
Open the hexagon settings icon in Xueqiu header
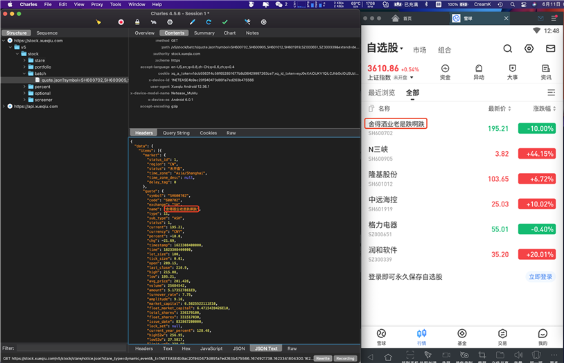(x=529, y=48)
